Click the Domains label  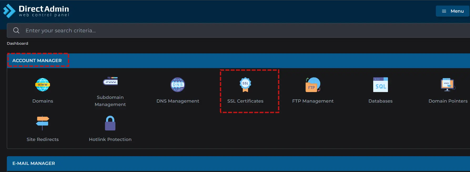coord(43,101)
